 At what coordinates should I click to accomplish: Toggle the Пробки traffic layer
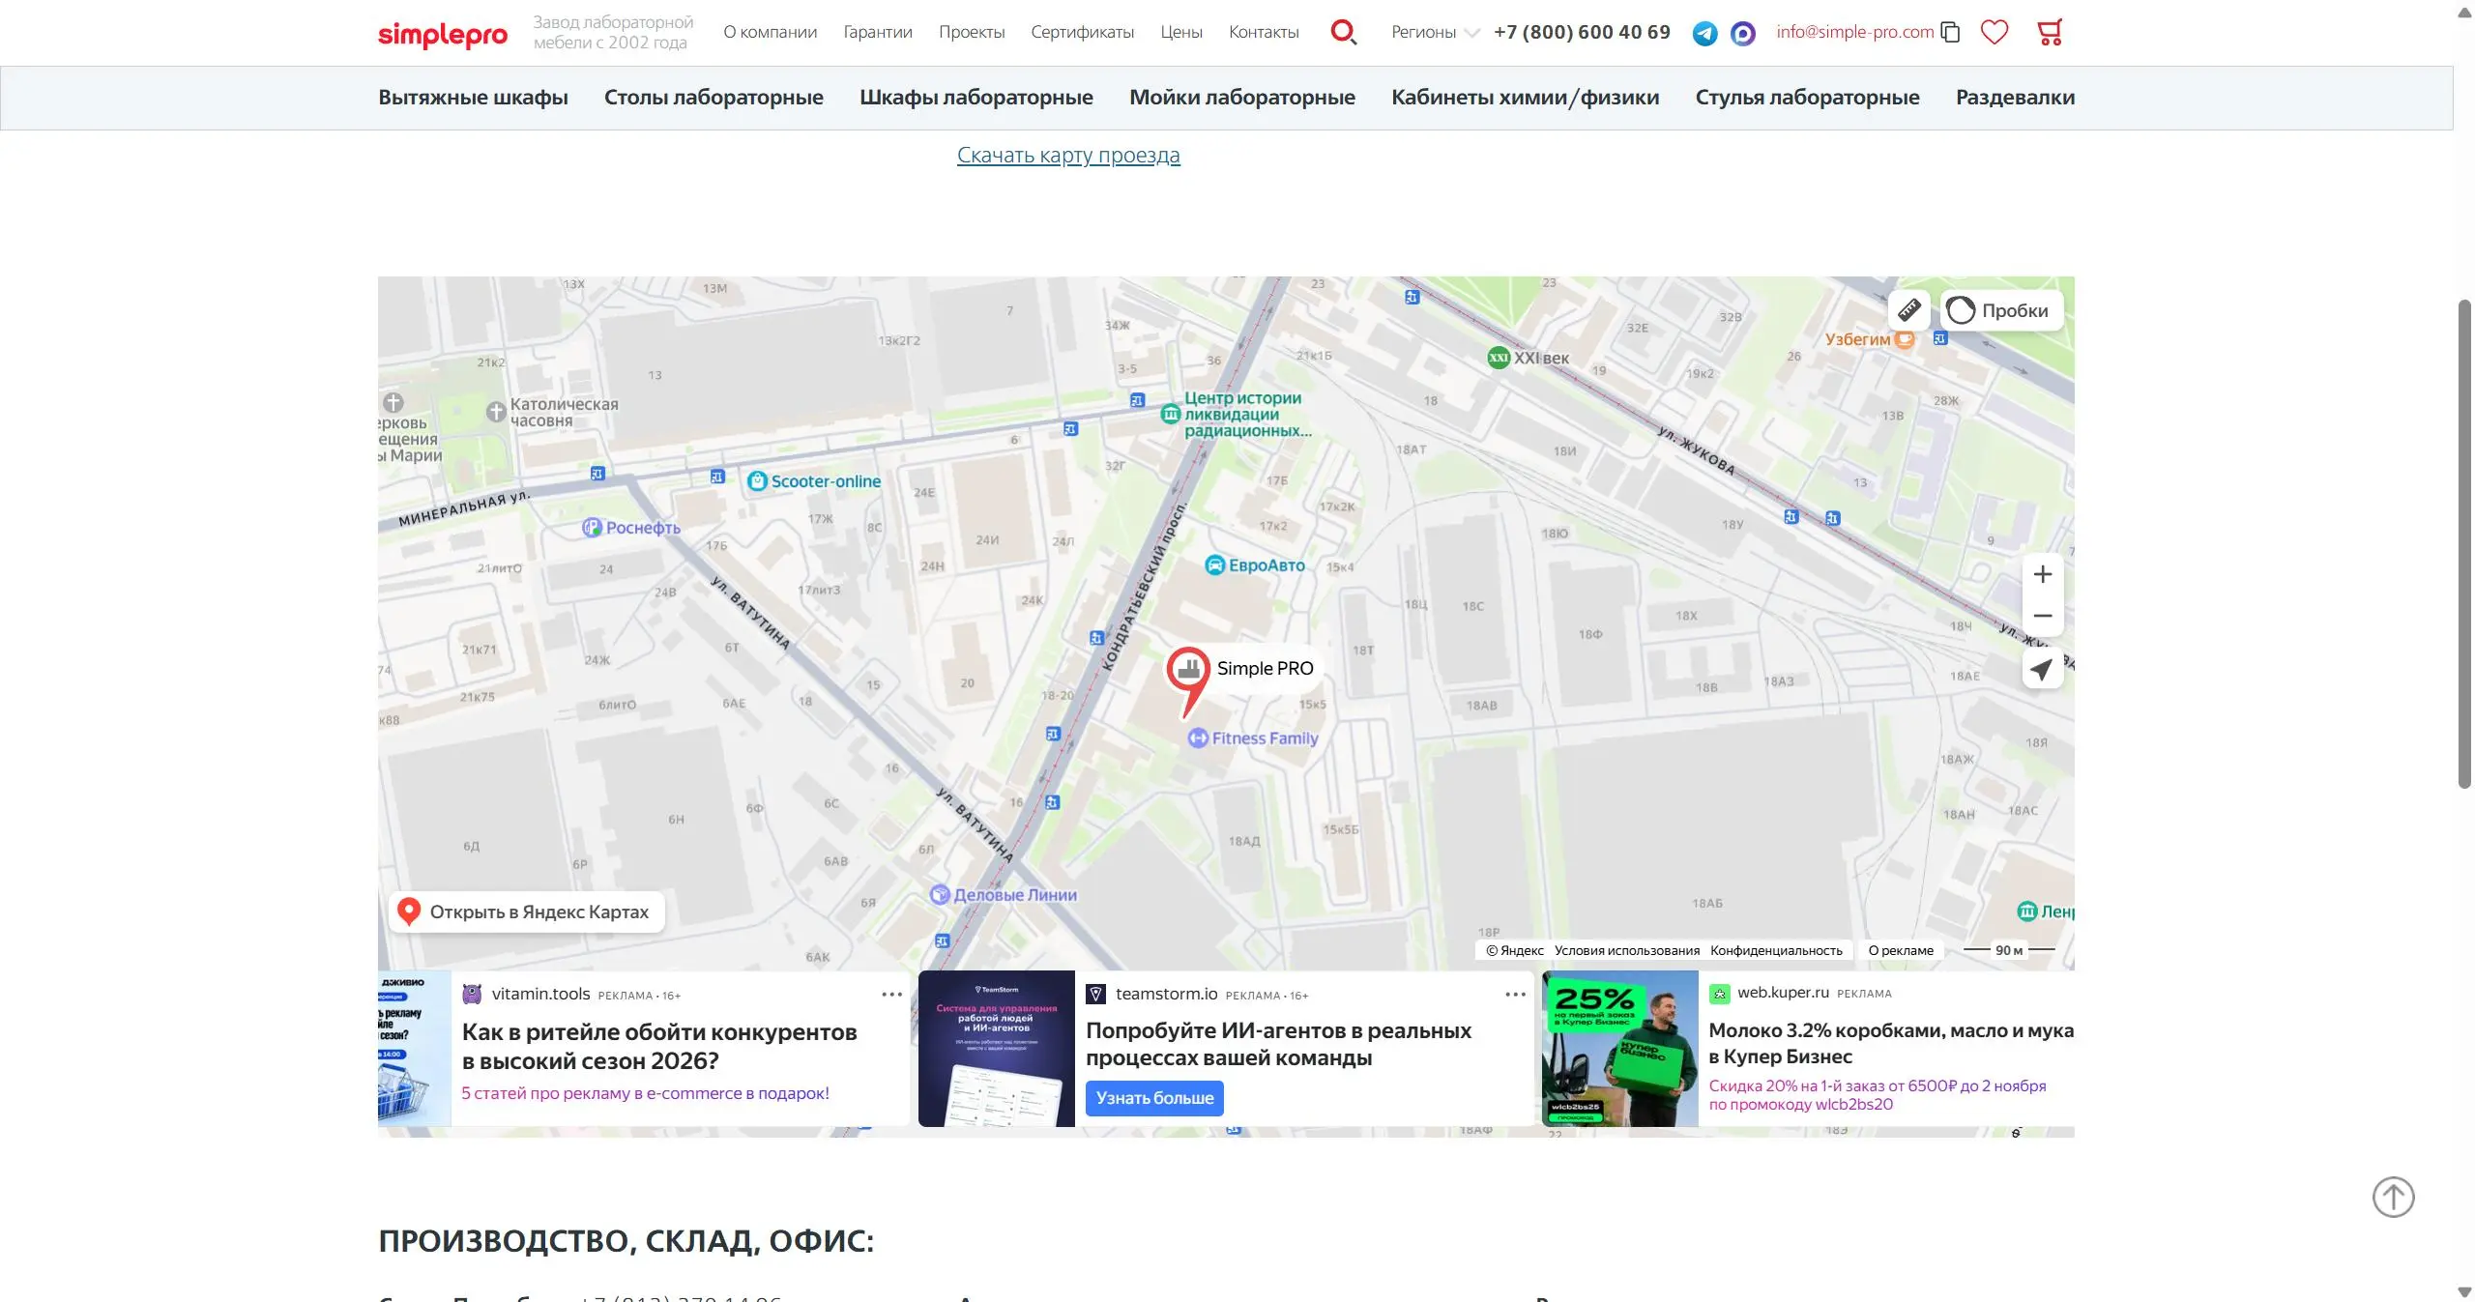[2001, 310]
